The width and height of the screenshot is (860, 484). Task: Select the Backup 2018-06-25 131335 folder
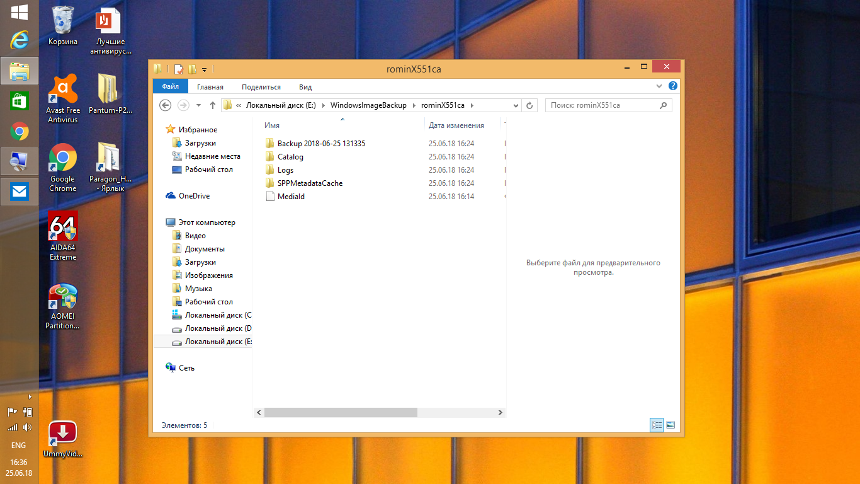coord(321,144)
